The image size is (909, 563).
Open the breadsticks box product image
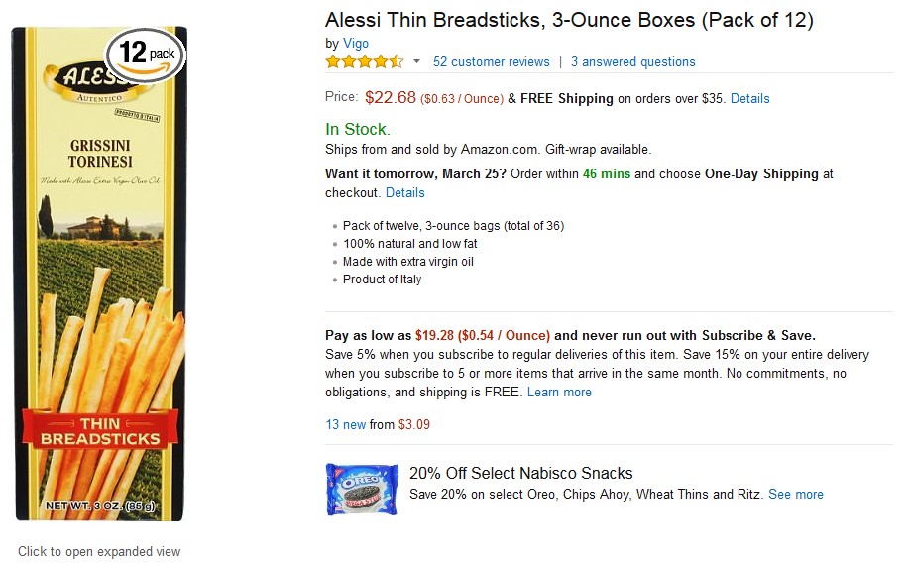(x=99, y=297)
